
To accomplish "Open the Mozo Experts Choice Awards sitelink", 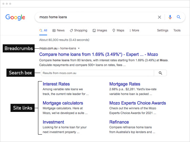I will tap(137, 103).
